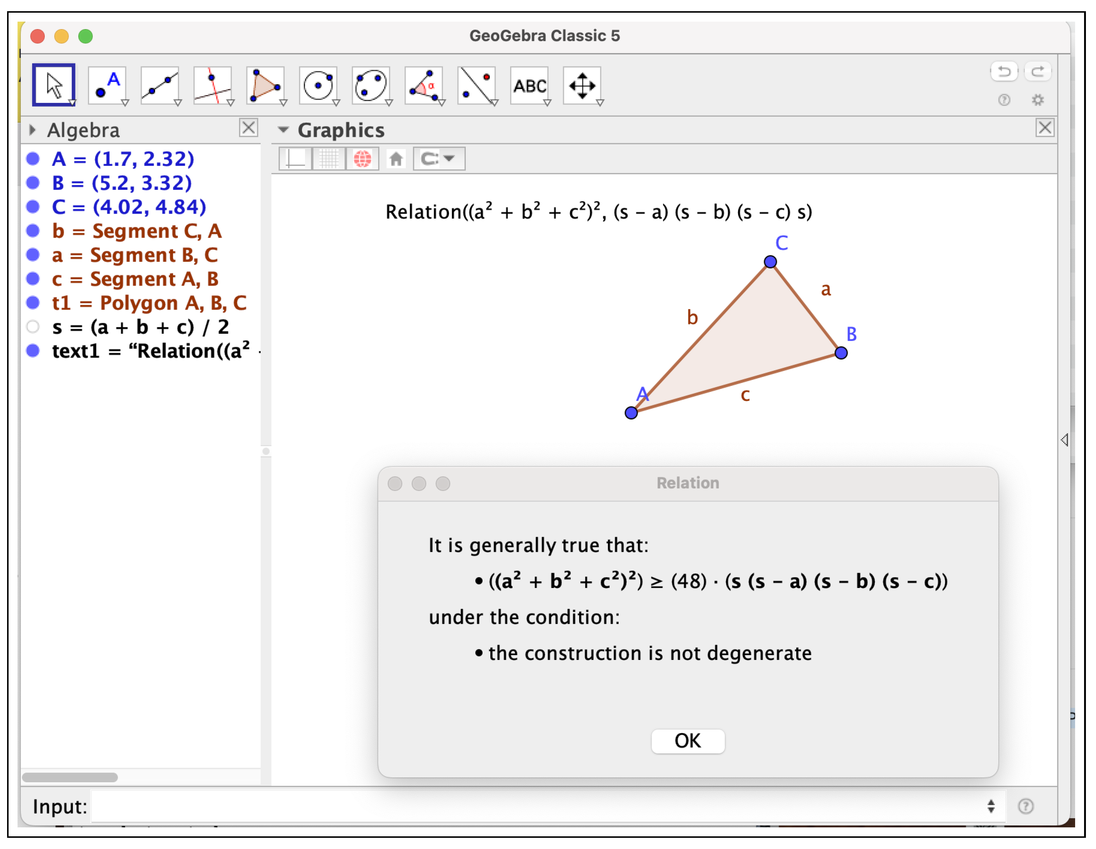Image resolution: width=1096 pixels, height=849 pixels.
Task: Show object s in Algebra view
Action: [33, 327]
